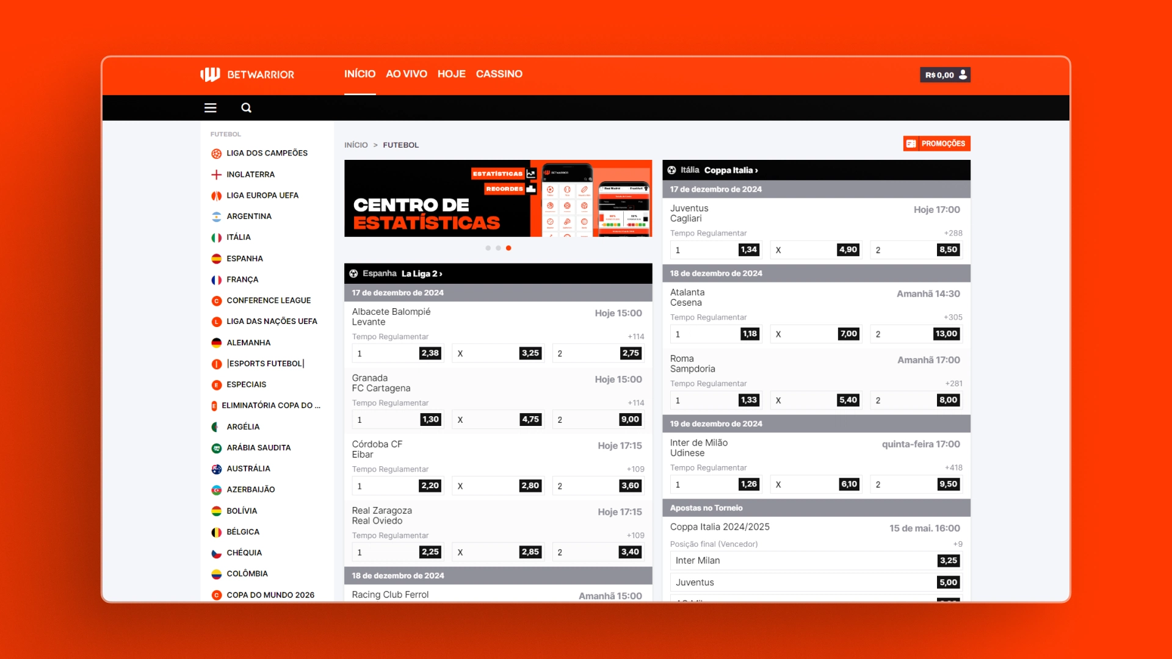Viewport: 1172px width, 659px height.
Task: Click the BetWarrior logo
Action: pos(247,74)
